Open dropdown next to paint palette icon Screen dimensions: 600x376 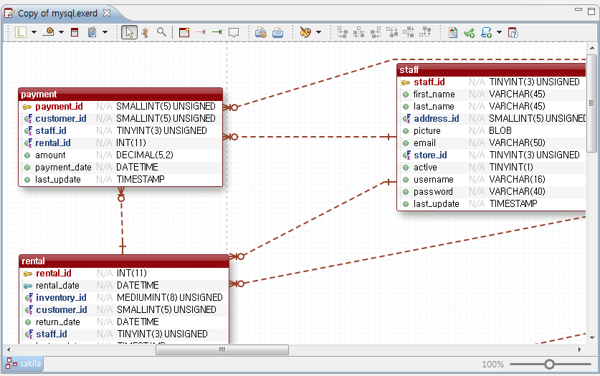pos(318,32)
